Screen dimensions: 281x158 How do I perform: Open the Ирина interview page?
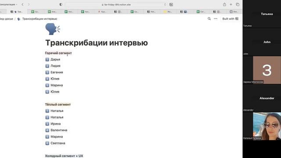click(56, 124)
